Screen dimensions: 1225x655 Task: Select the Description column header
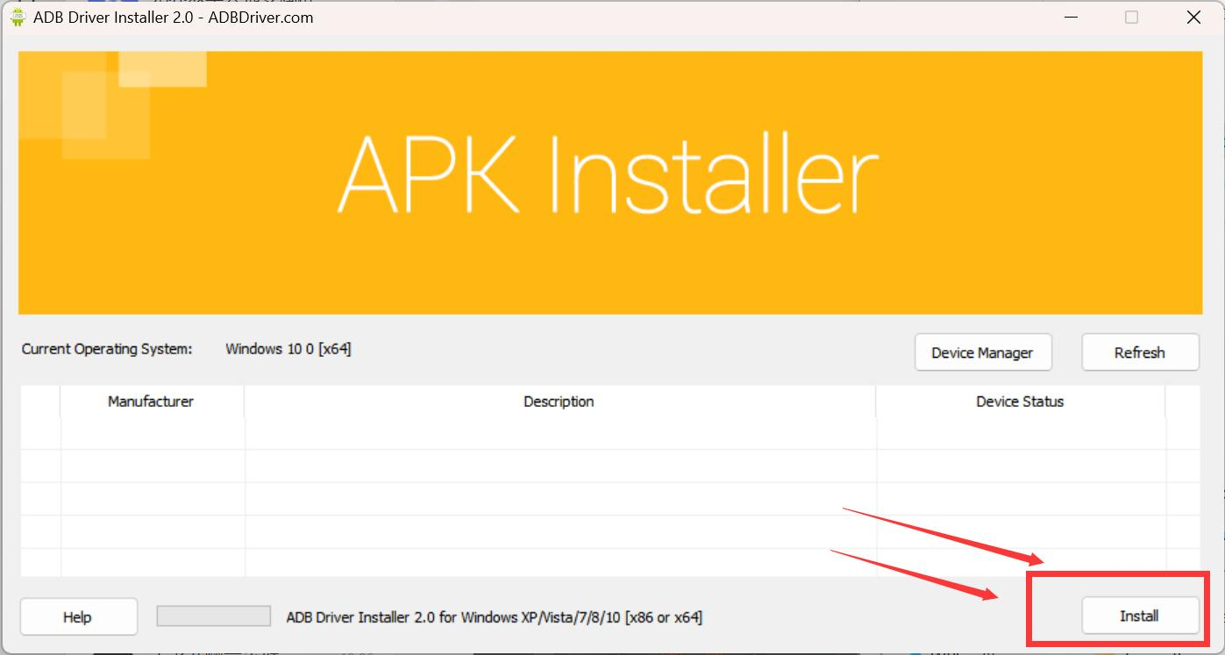559,402
